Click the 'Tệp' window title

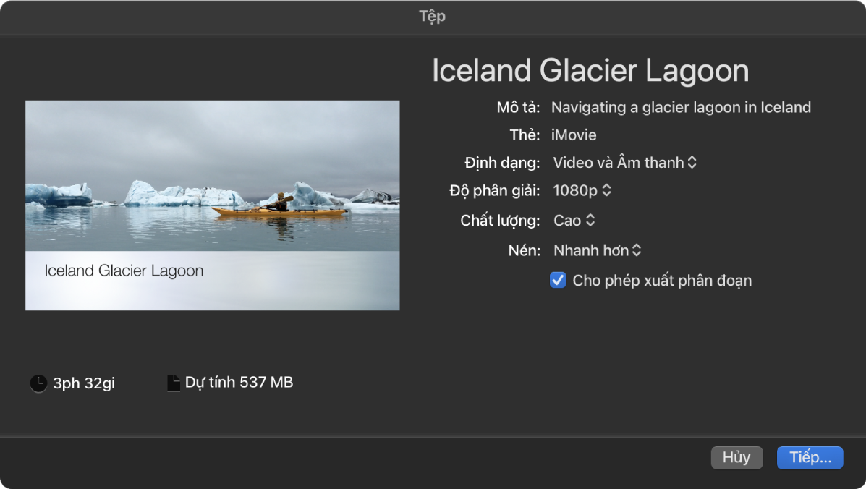433,16
